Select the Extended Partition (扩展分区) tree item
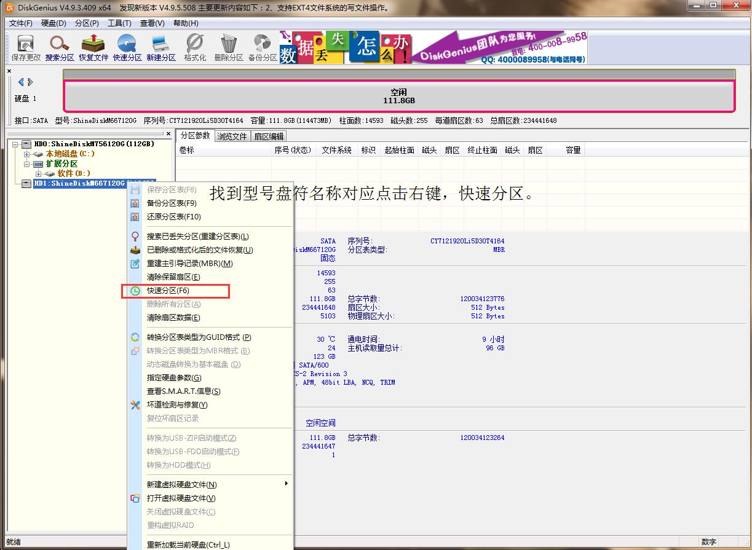752x550 pixels. point(61,163)
